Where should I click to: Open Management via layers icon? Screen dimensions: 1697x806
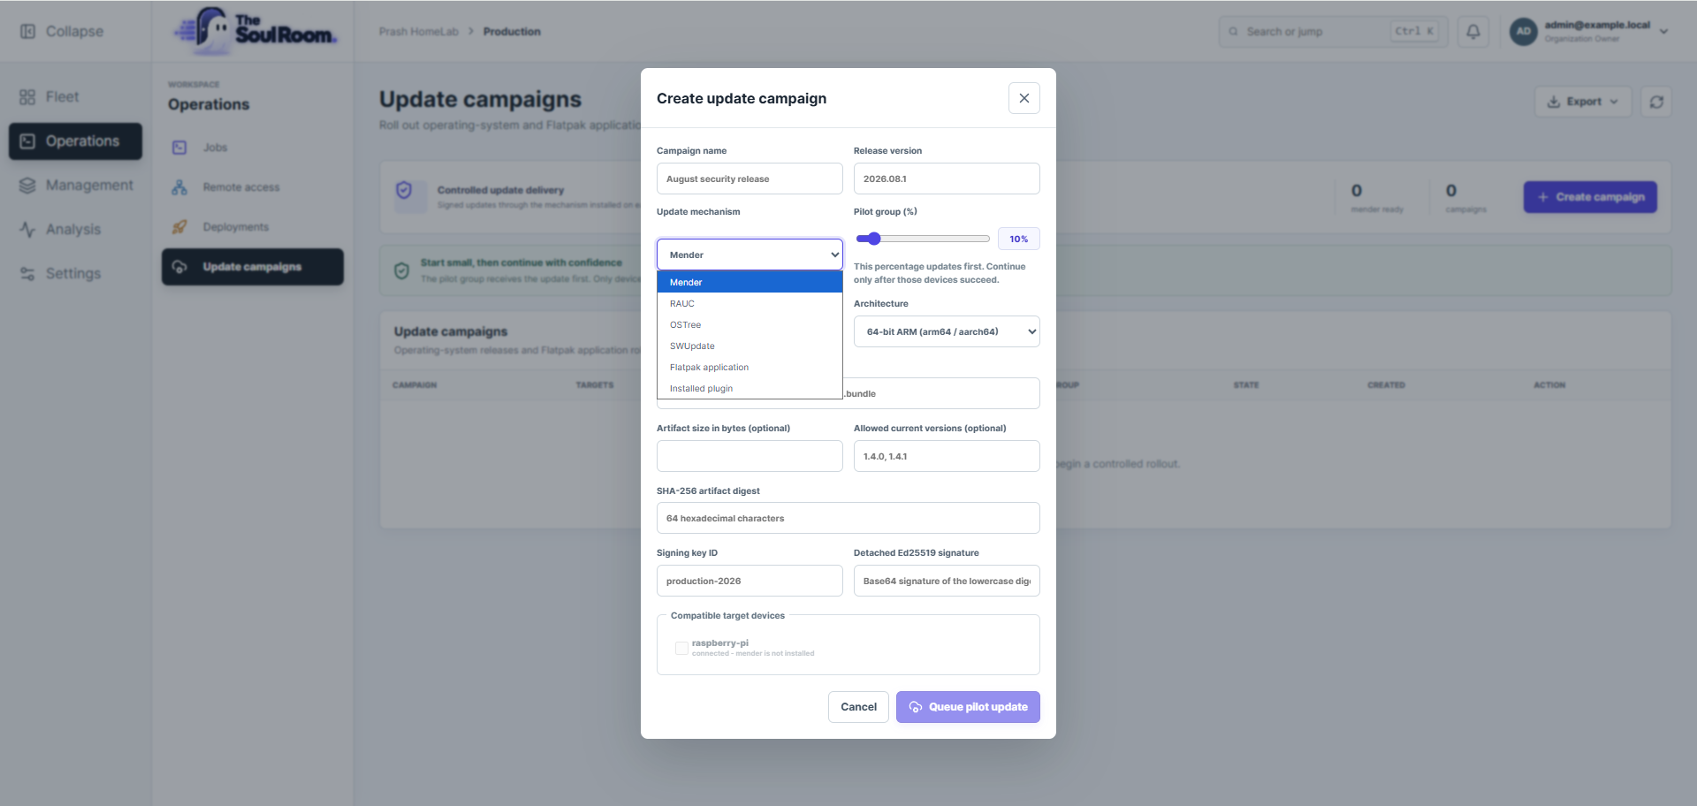[x=27, y=186]
